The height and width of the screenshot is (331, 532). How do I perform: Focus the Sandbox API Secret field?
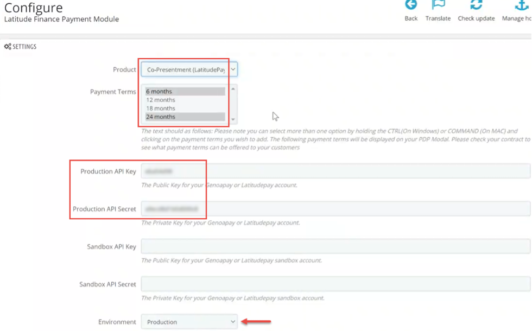(335, 284)
